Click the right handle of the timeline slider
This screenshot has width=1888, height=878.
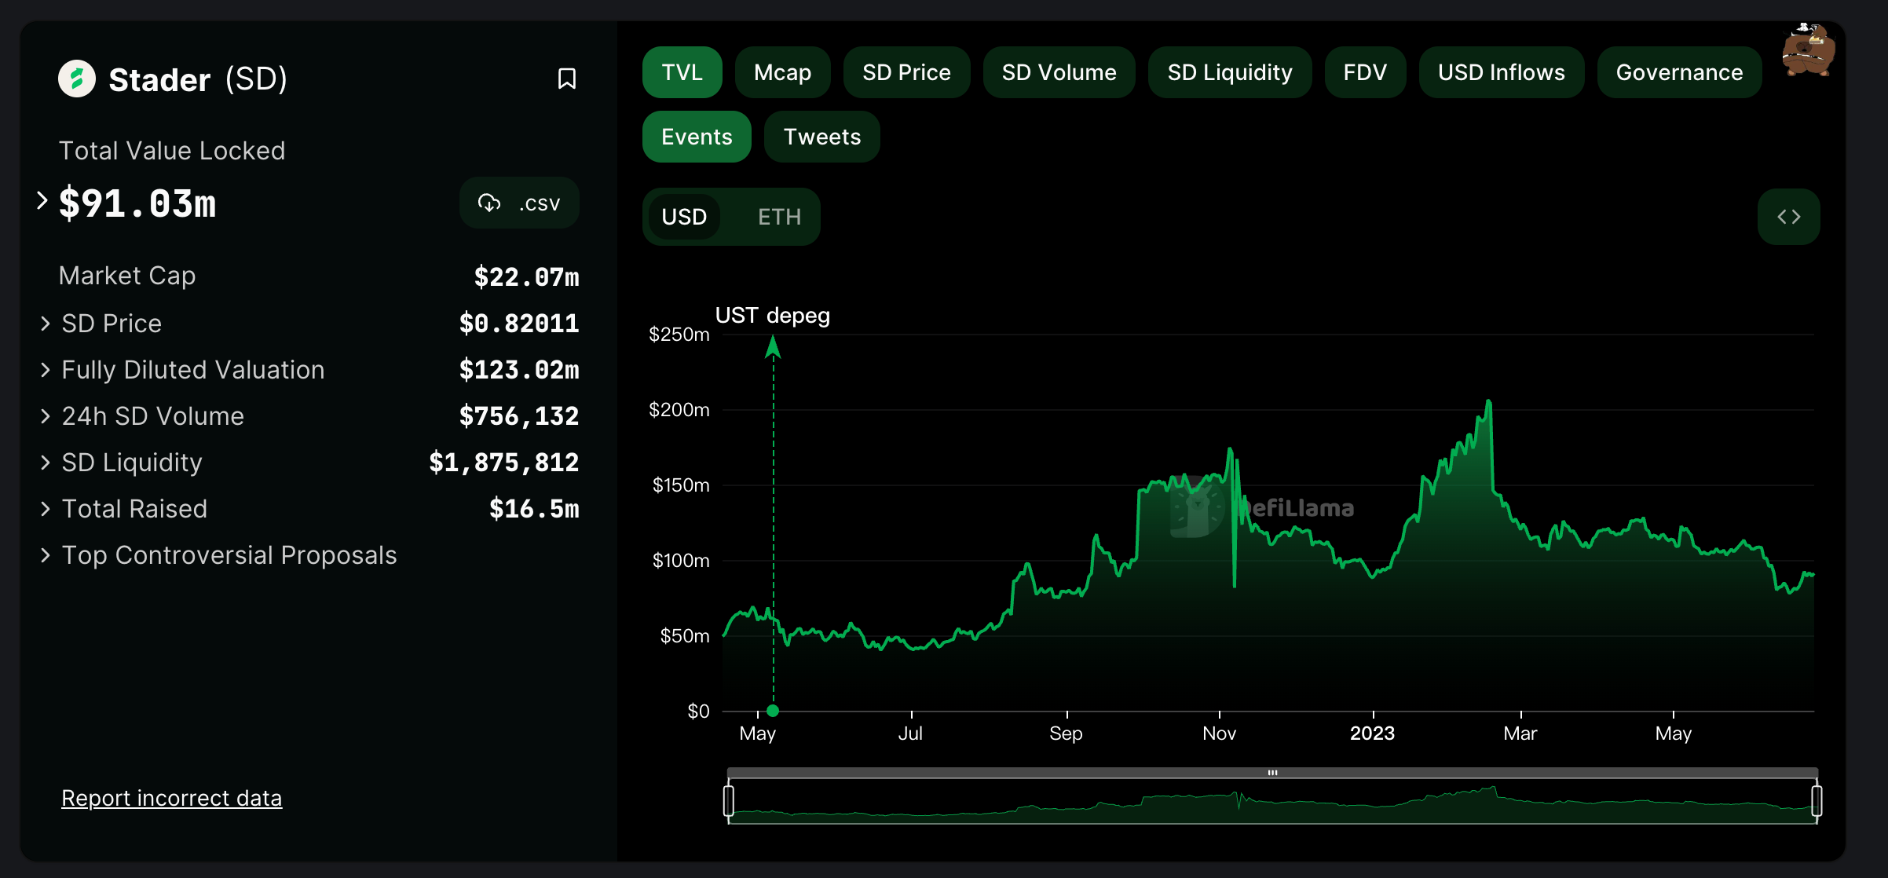[x=1817, y=801]
